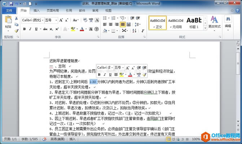This screenshot has height=144, width=242.
Task: Apply red font color on mini toolbar
Action: coord(130,75)
